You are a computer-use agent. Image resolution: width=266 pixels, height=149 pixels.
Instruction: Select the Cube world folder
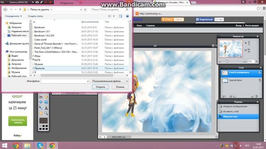click(x=40, y=40)
